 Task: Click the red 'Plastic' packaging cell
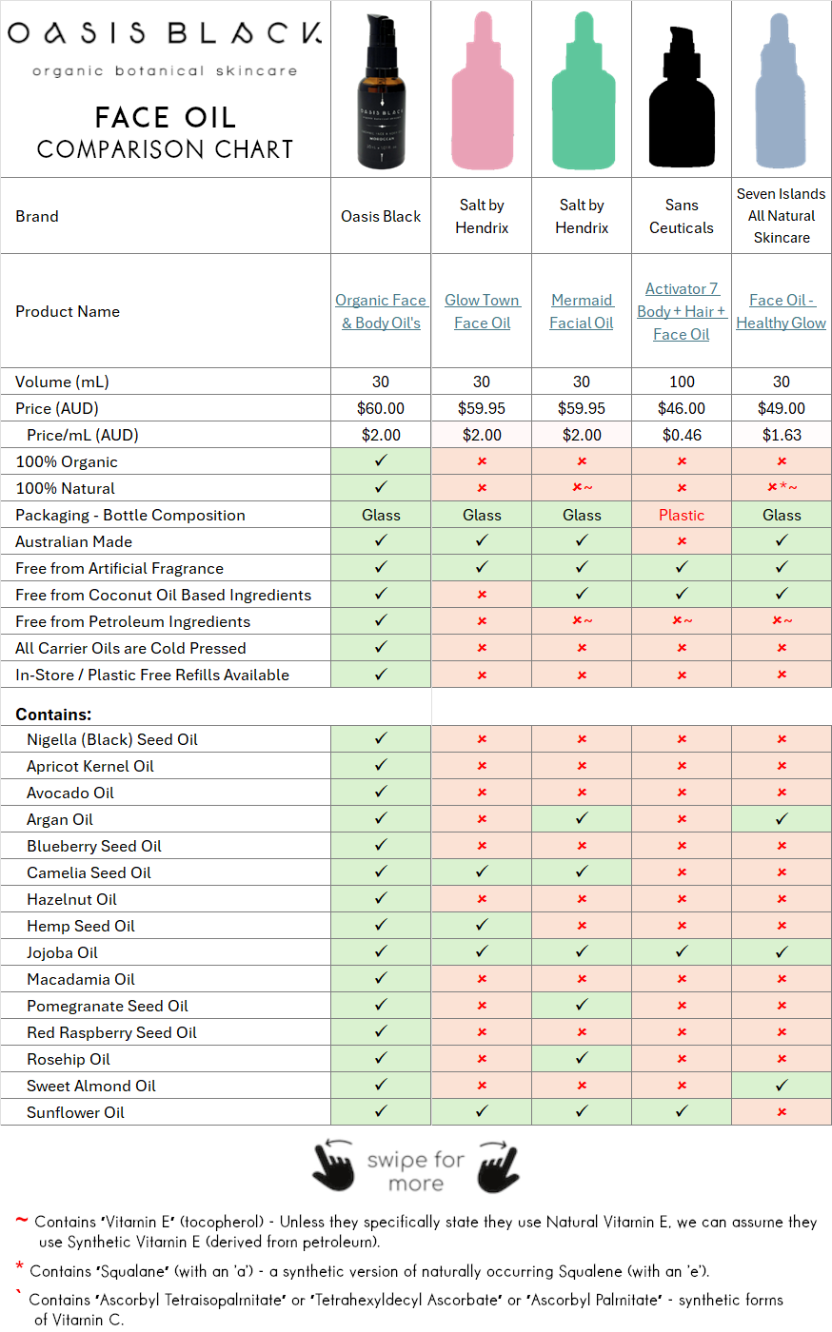point(682,515)
